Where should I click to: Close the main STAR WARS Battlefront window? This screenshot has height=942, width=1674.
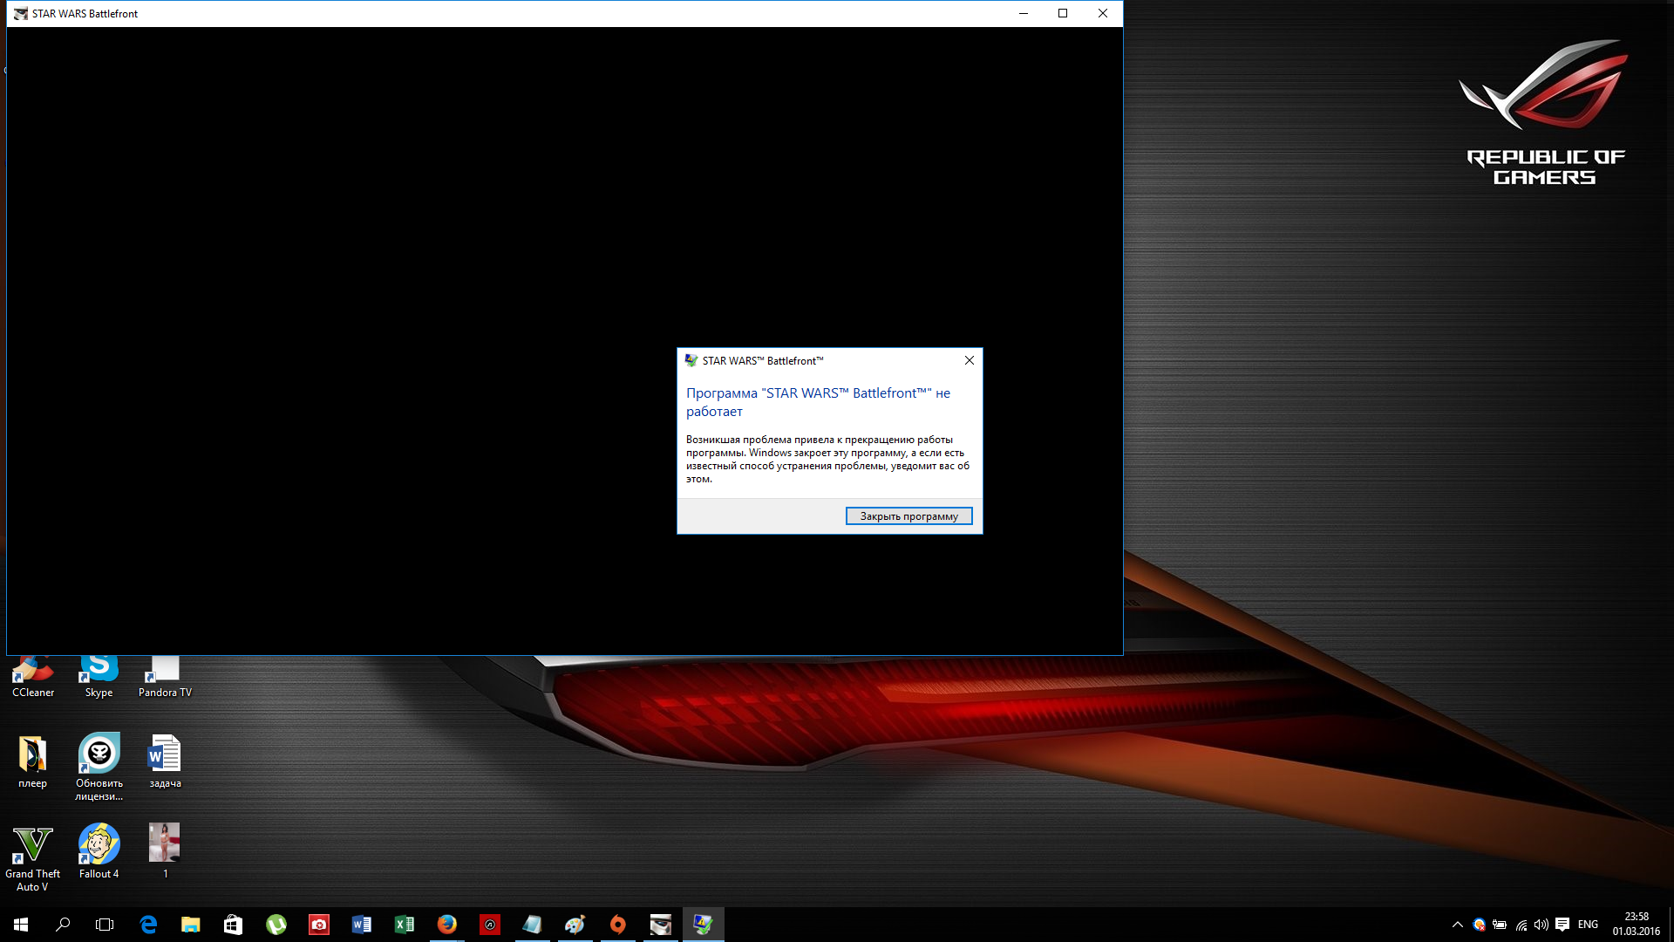point(1102,13)
